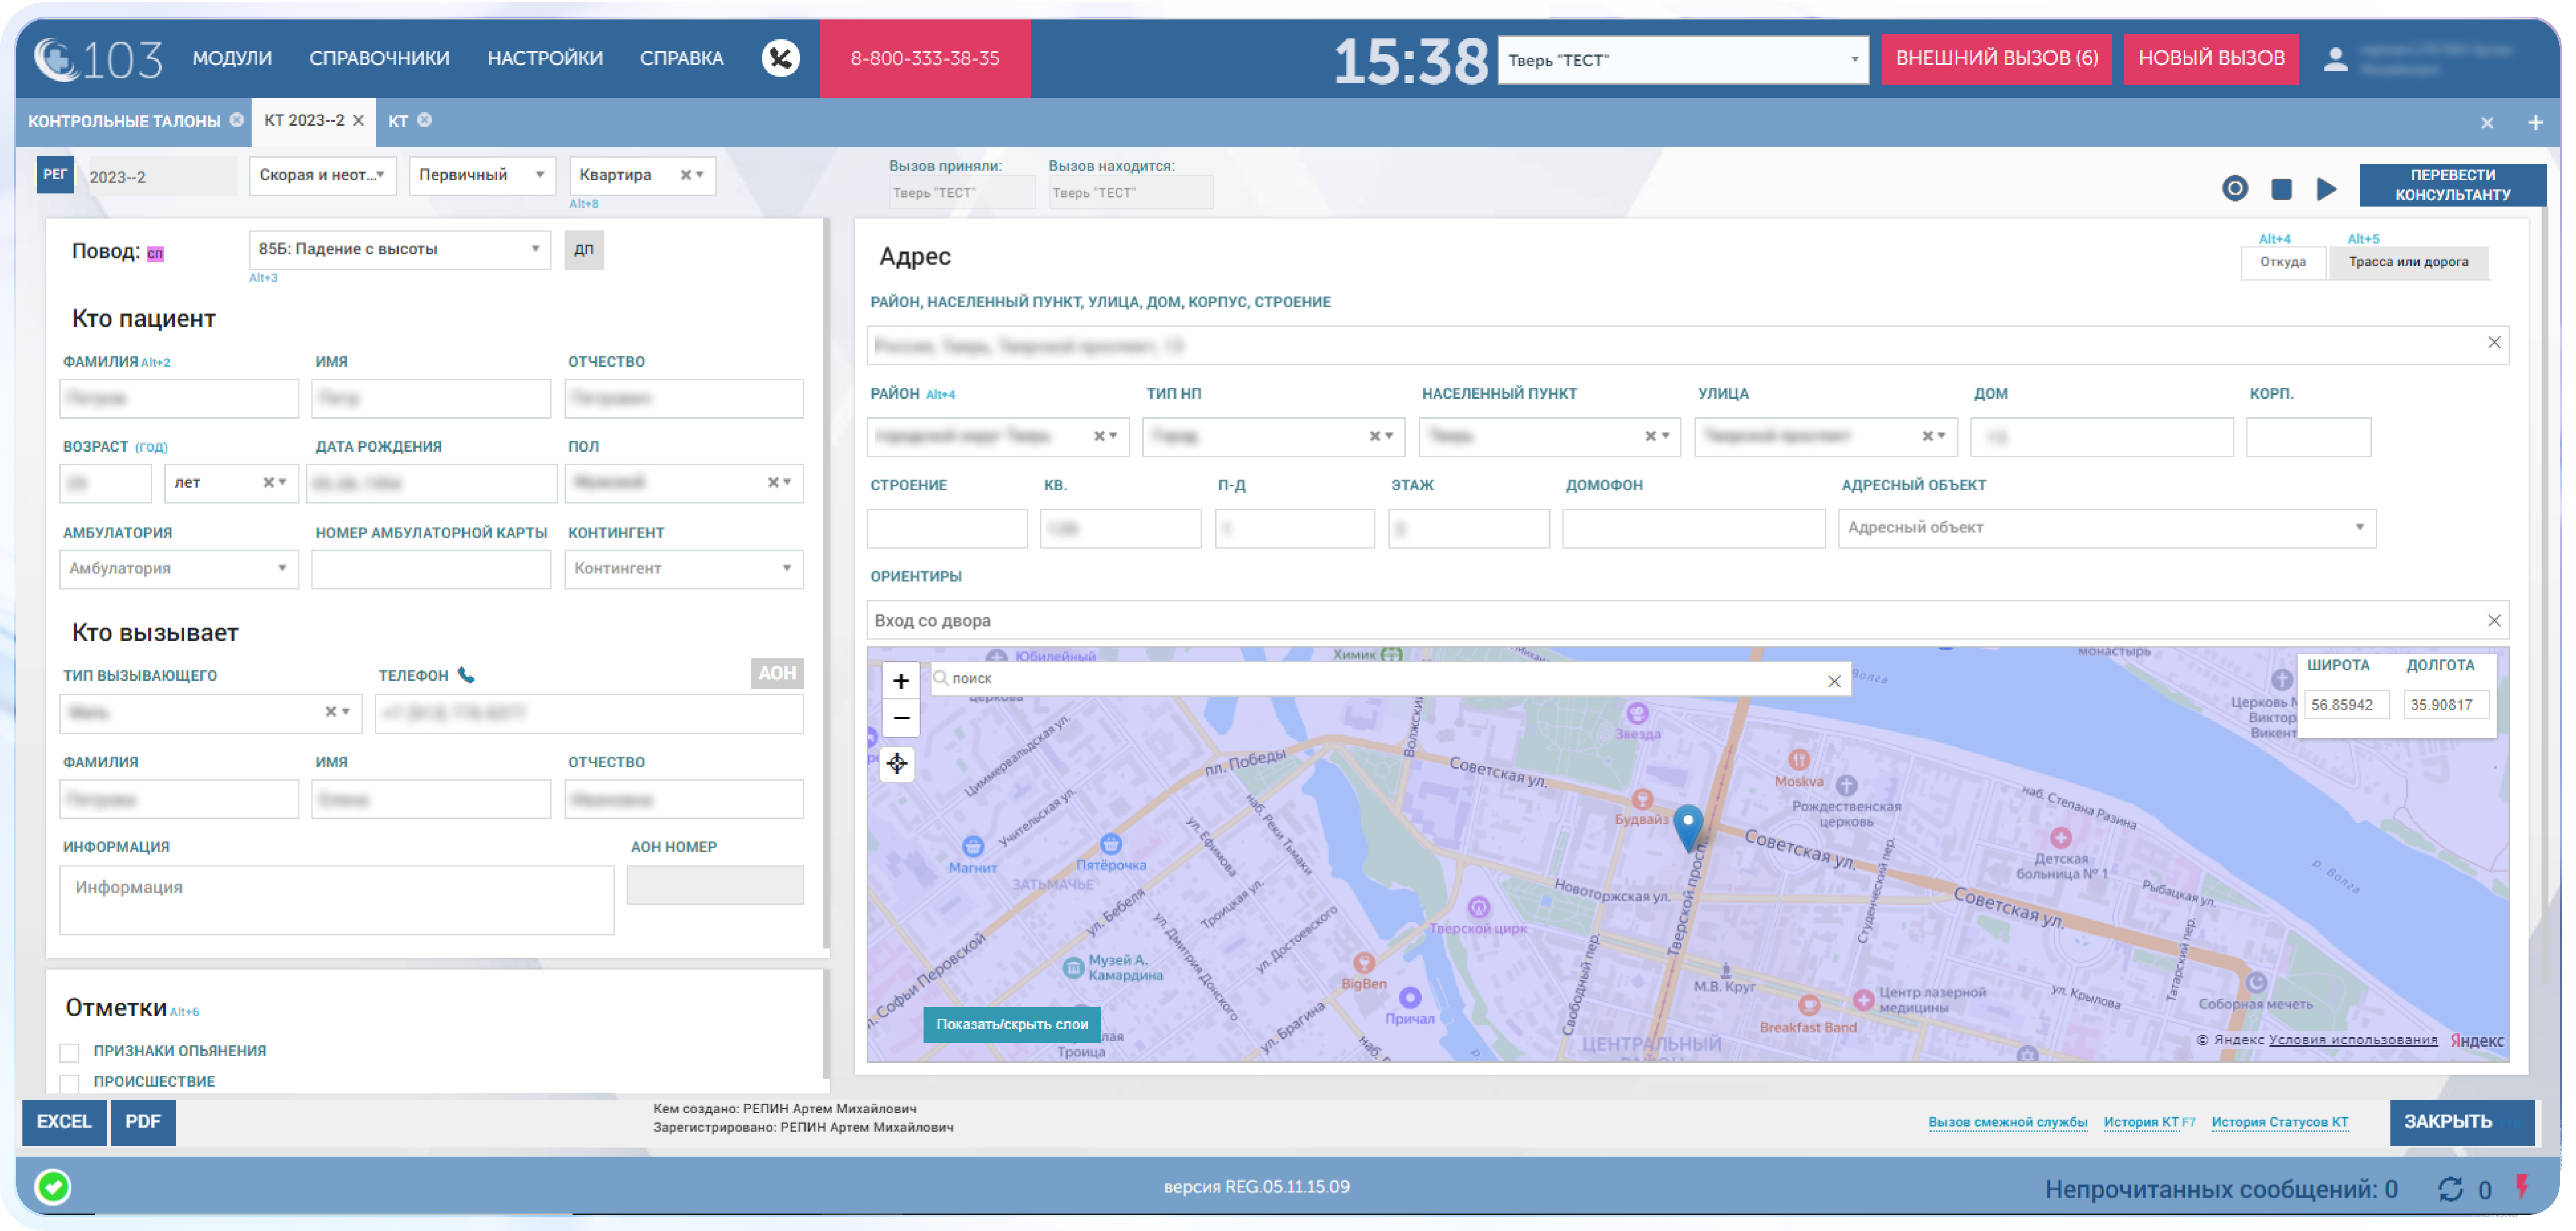Click the red lightning icon in status bar

[2522, 1187]
